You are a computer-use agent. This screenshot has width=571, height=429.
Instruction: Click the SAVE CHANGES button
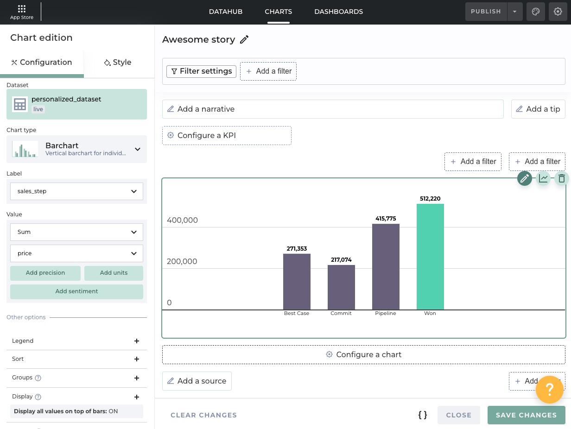click(x=526, y=415)
